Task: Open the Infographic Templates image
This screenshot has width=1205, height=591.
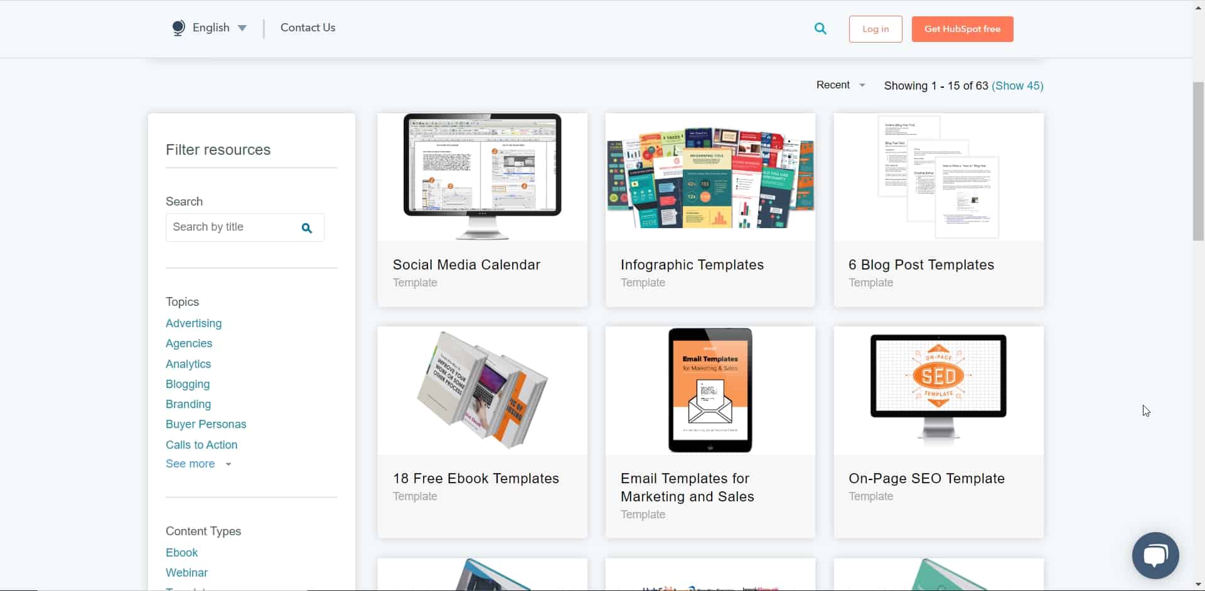Action: [710, 177]
